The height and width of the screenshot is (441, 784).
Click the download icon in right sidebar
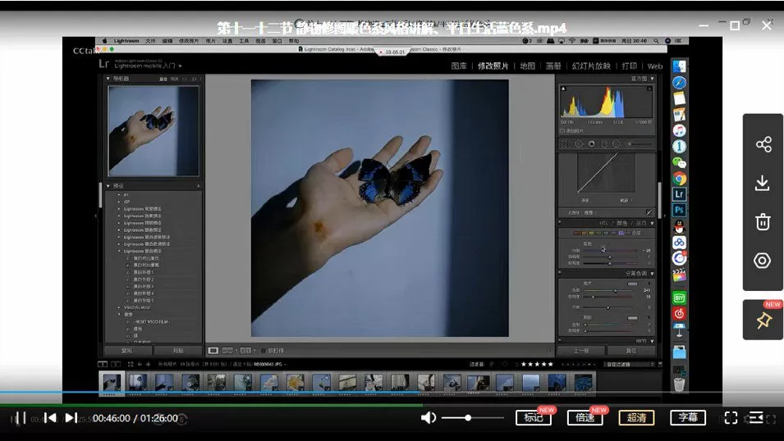(763, 183)
